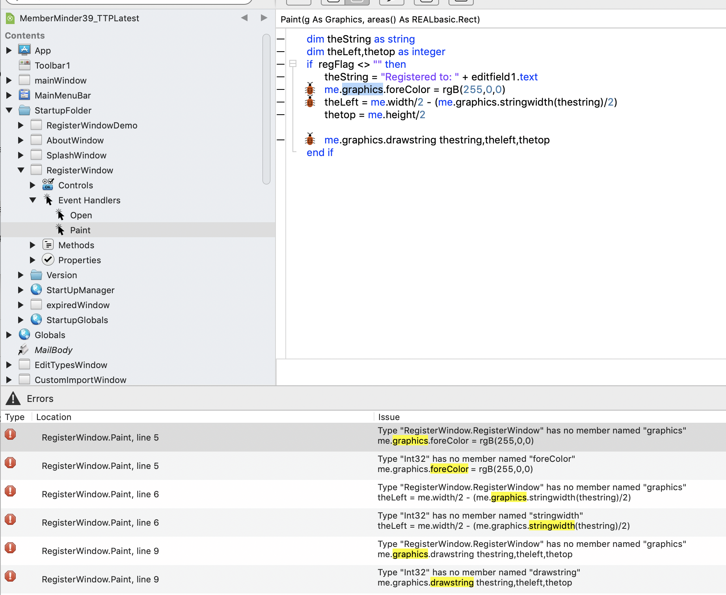This screenshot has height=595, width=726.
Task: Expand the expiredWindow item
Action: pos(20,305)
